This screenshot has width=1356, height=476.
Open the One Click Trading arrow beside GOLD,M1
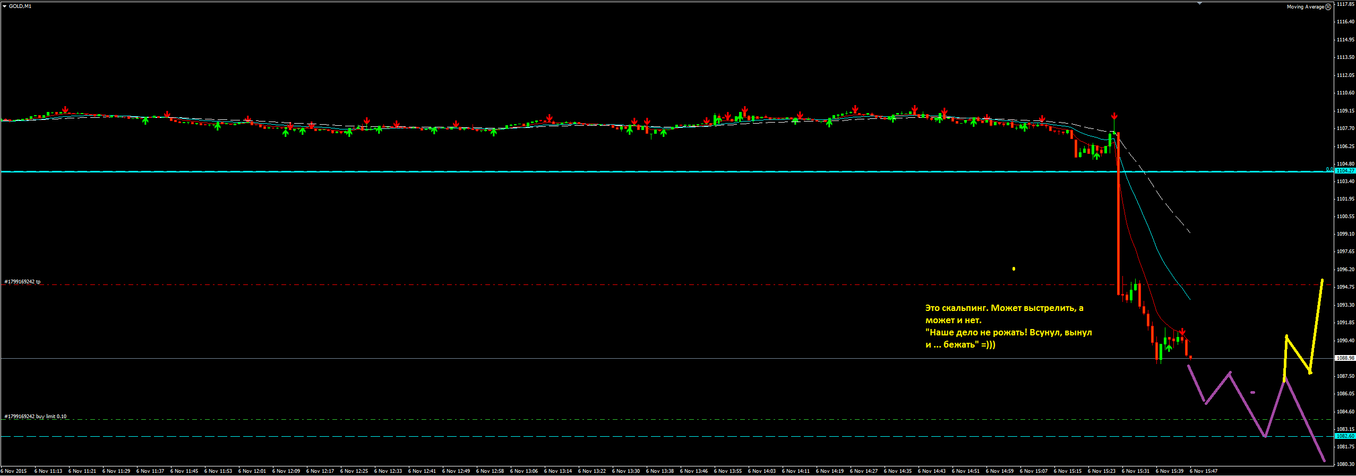4,6
